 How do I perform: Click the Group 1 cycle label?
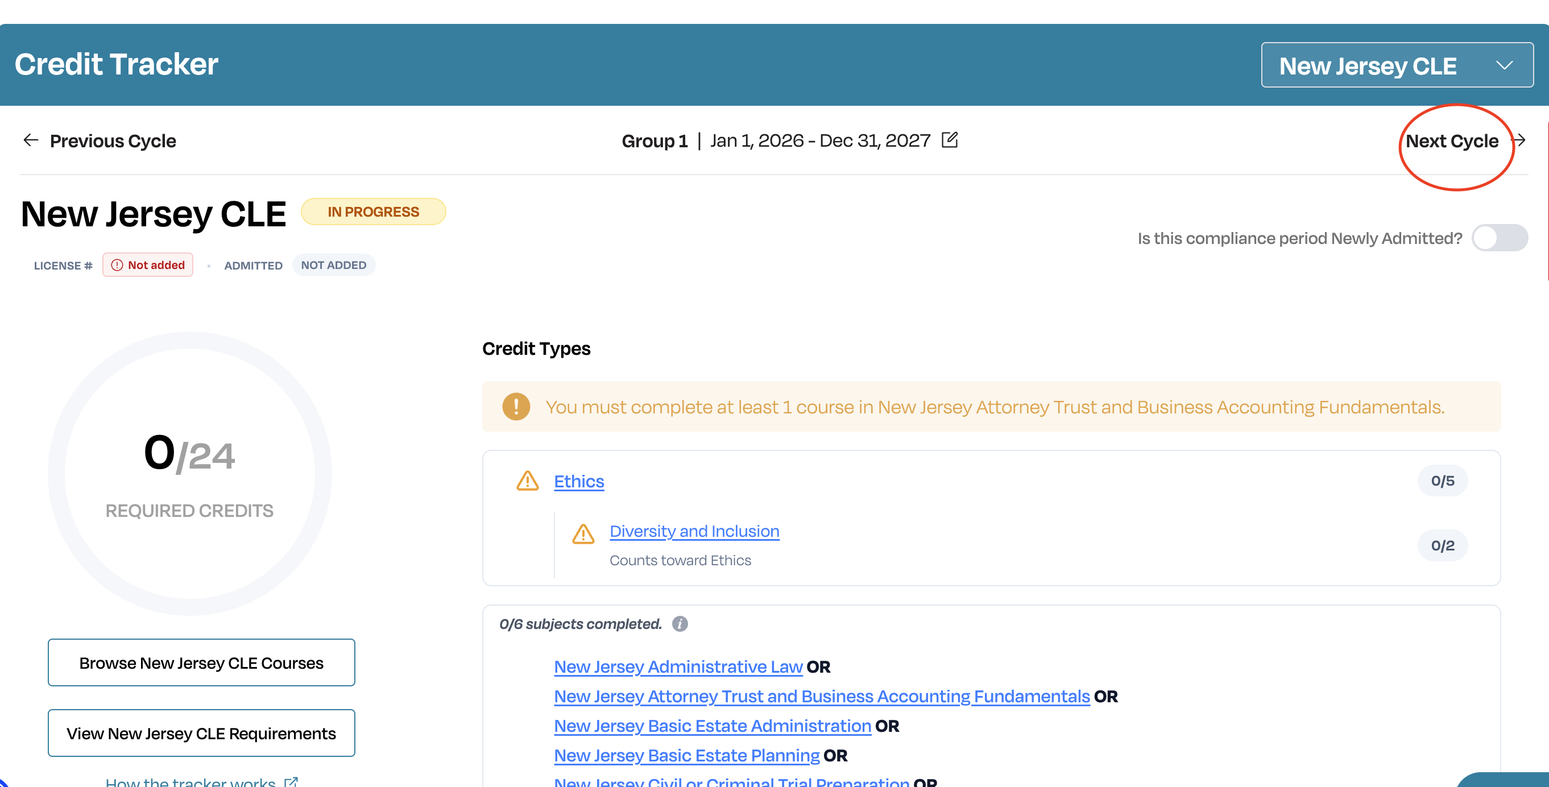click(655, 140)
